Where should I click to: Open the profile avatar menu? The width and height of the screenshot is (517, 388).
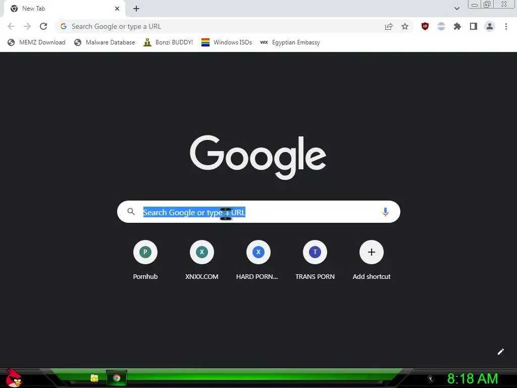[x=490, y=26]
